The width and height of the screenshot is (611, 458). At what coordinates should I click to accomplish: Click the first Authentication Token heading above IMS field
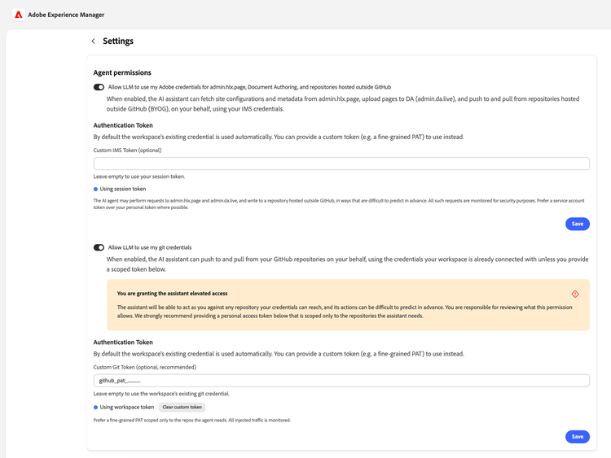(x=123, y=125)
